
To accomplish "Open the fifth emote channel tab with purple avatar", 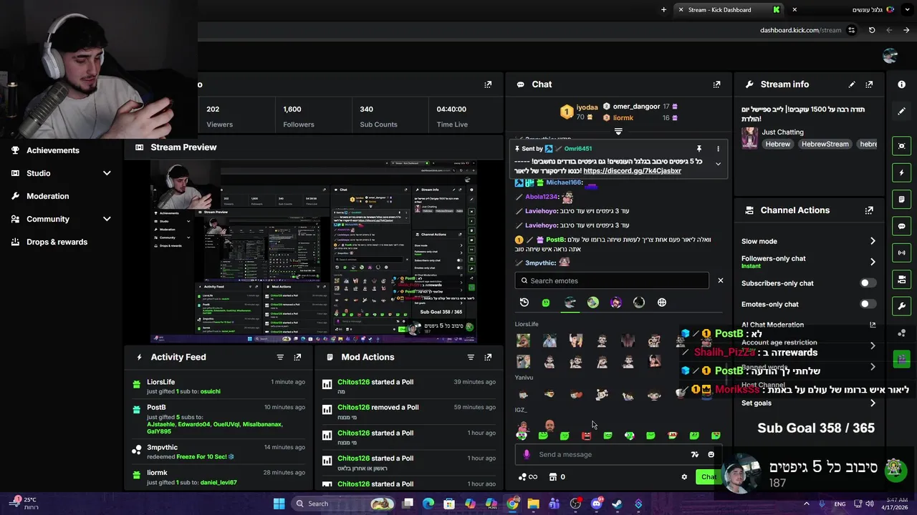I will [x=616, y=303].
